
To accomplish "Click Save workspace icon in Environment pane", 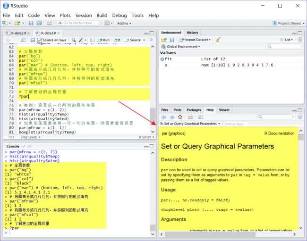I will click(x=172, y=40).
